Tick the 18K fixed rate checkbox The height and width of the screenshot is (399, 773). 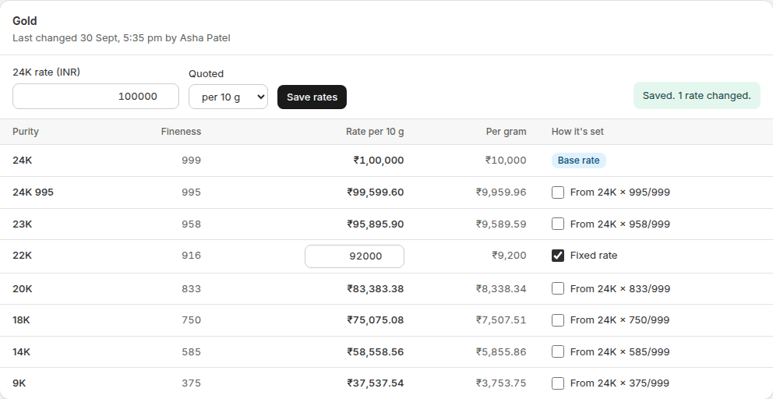point(558,320)
